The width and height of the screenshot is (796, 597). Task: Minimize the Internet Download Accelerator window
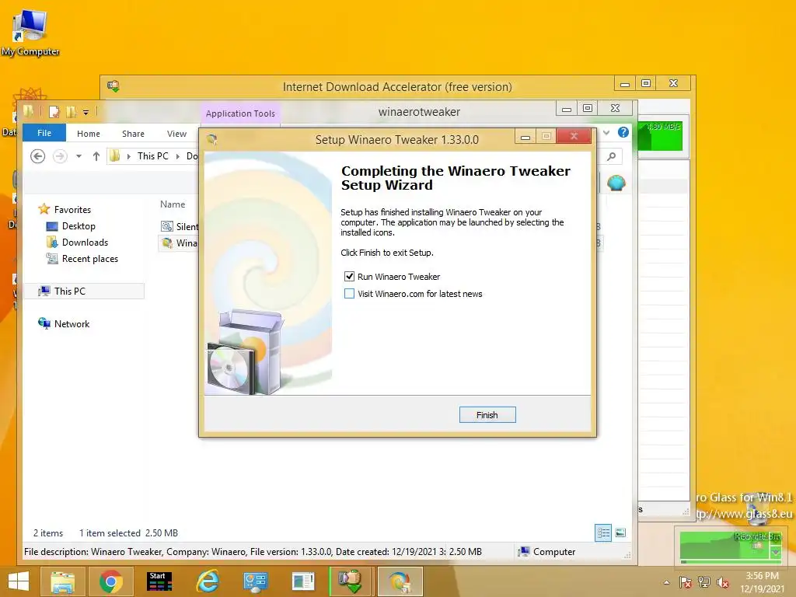625,84
